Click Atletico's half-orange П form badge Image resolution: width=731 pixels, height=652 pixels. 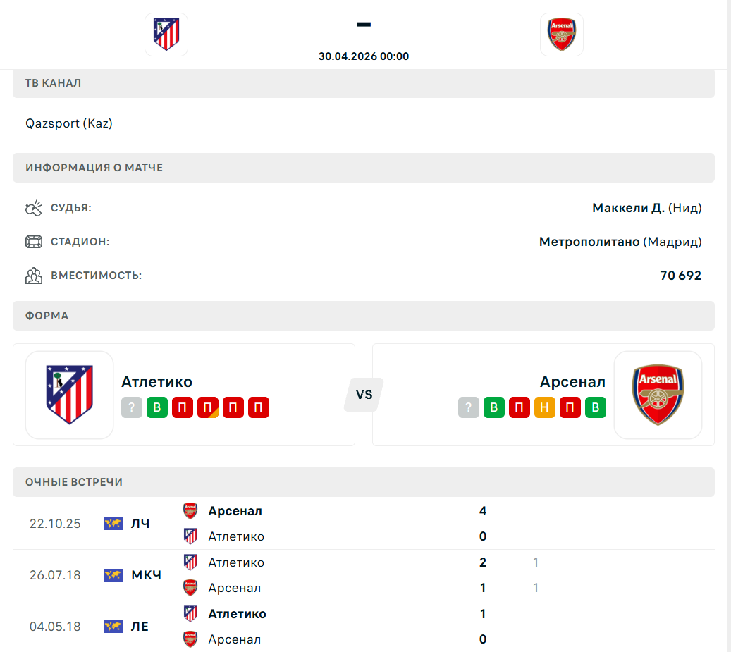pos(208,407)
